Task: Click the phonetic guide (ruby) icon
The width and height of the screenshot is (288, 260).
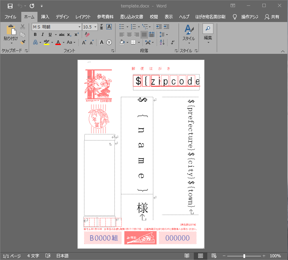Action: pos(101,27)
